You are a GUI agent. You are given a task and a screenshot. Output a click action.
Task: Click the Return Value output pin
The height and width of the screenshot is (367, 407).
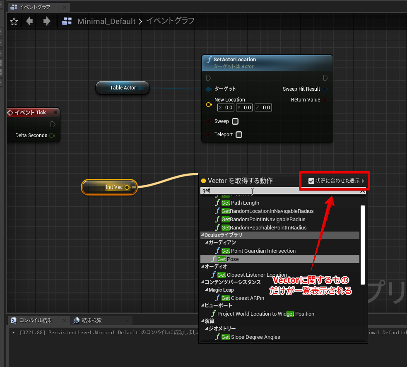click(325, 100)
